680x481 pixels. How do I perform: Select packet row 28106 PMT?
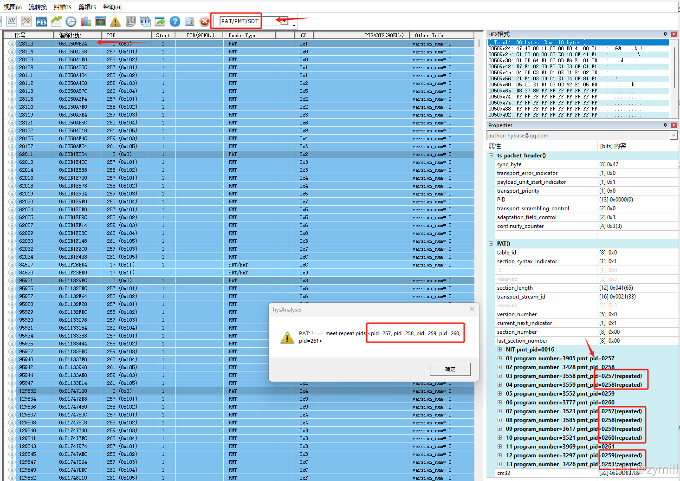click(x=239, y=52)
